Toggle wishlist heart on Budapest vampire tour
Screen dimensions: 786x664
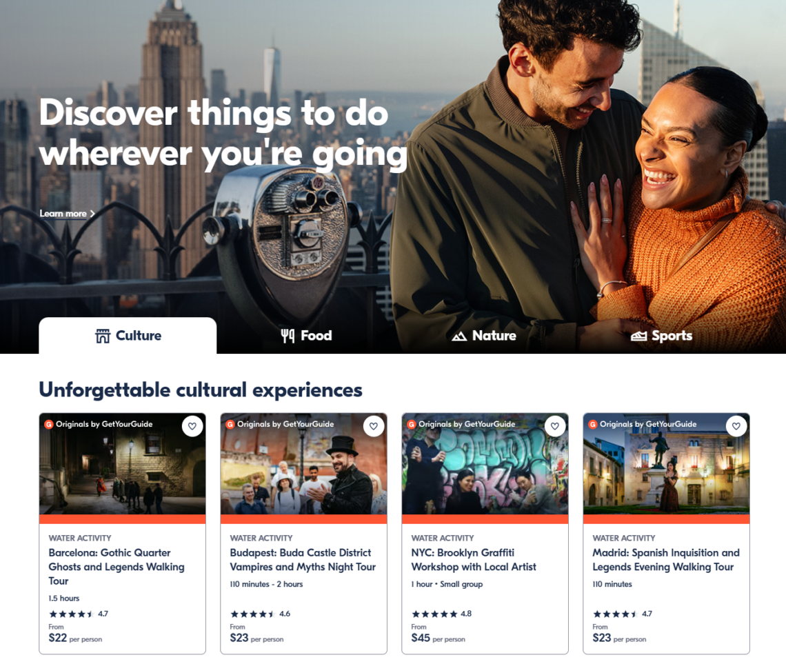tap(373, 426)
